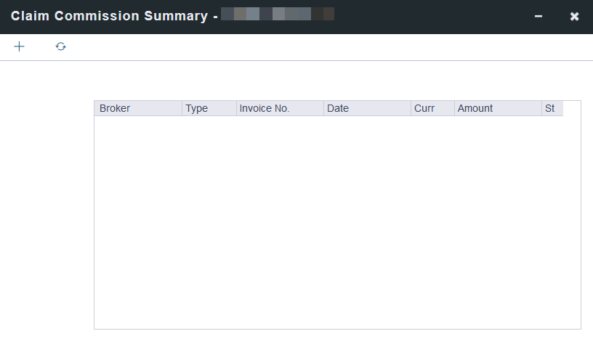Image resolution: width=593 pixels, height=339 pixels.
Task: Click the Claim Commission Summary title text
Action: [109, 16]
